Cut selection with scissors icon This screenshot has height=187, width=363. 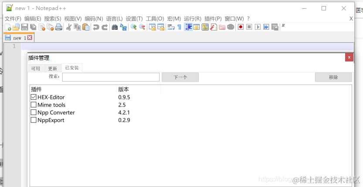coord(68,27)
